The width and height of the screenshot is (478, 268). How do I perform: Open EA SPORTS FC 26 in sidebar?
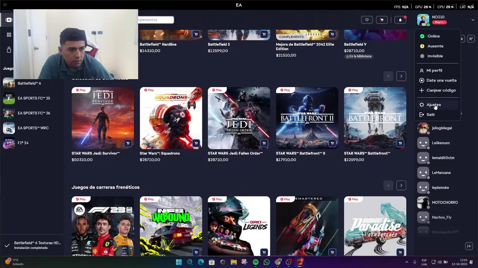[32, 113]
